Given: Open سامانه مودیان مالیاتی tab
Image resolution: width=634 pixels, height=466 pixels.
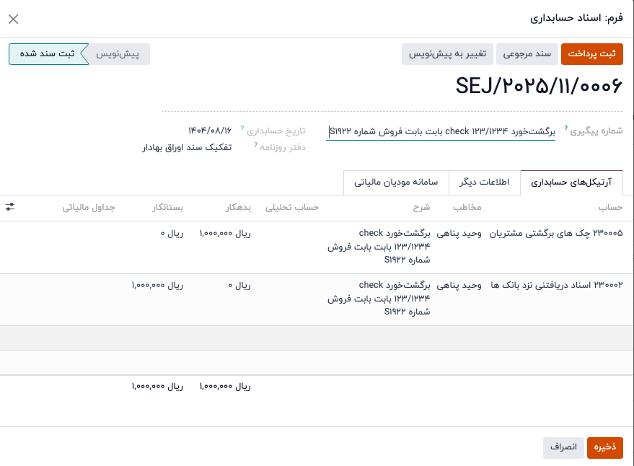Looking at the screenshot, I should click(x=396, y=183).
